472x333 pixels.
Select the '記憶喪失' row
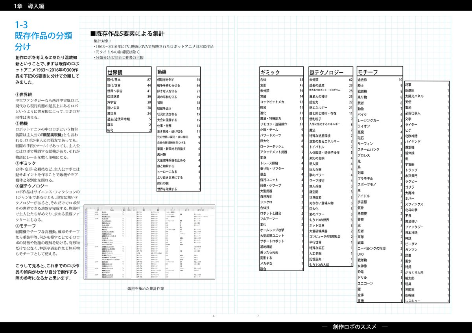pos(331,259)
